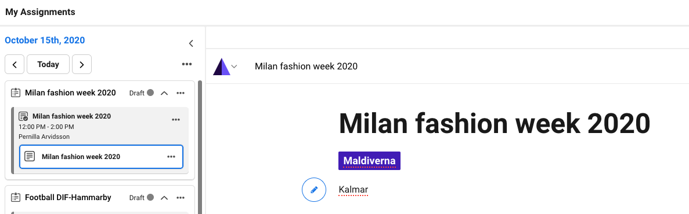
Task: Click planning icon beside Football DIF-Hammarby
Action: coord(16,197)
